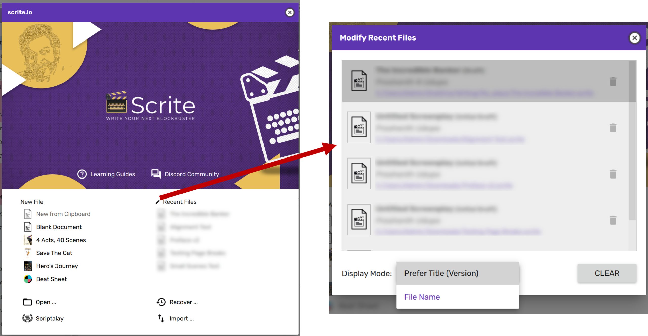648x336 pixels.
Task: Click the Discord Community chat icon
Action: (x=156, y=174)
